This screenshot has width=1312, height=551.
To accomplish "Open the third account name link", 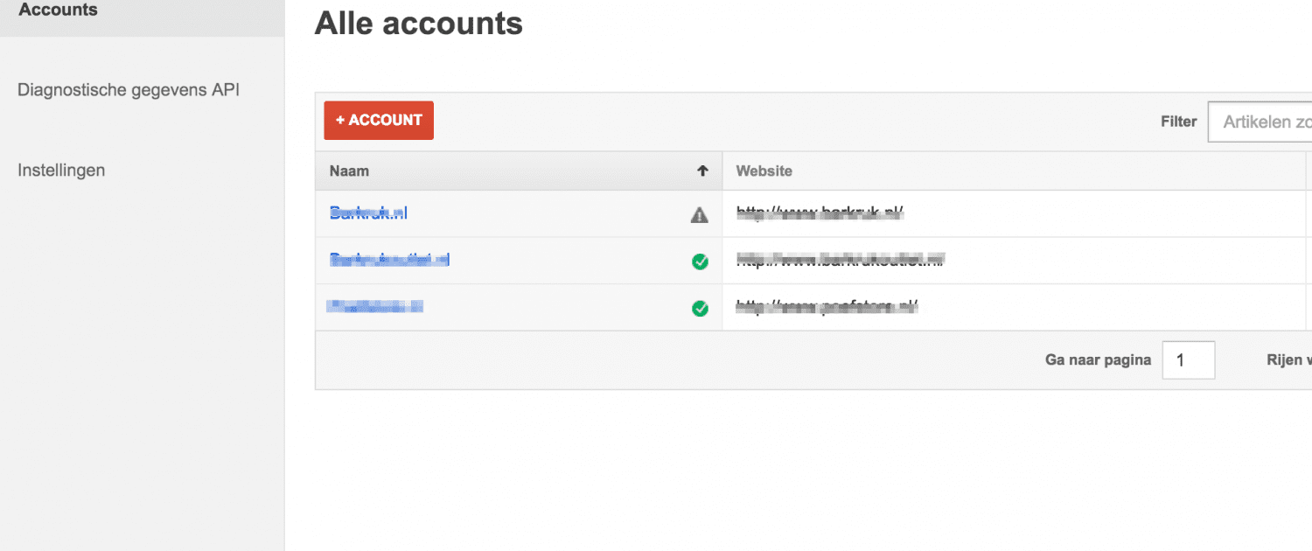I will (374, 307).
